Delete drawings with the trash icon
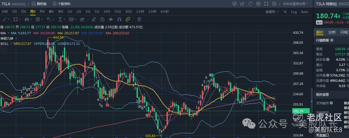Screen dimensions: 349x138 click(x=139, y=20)
